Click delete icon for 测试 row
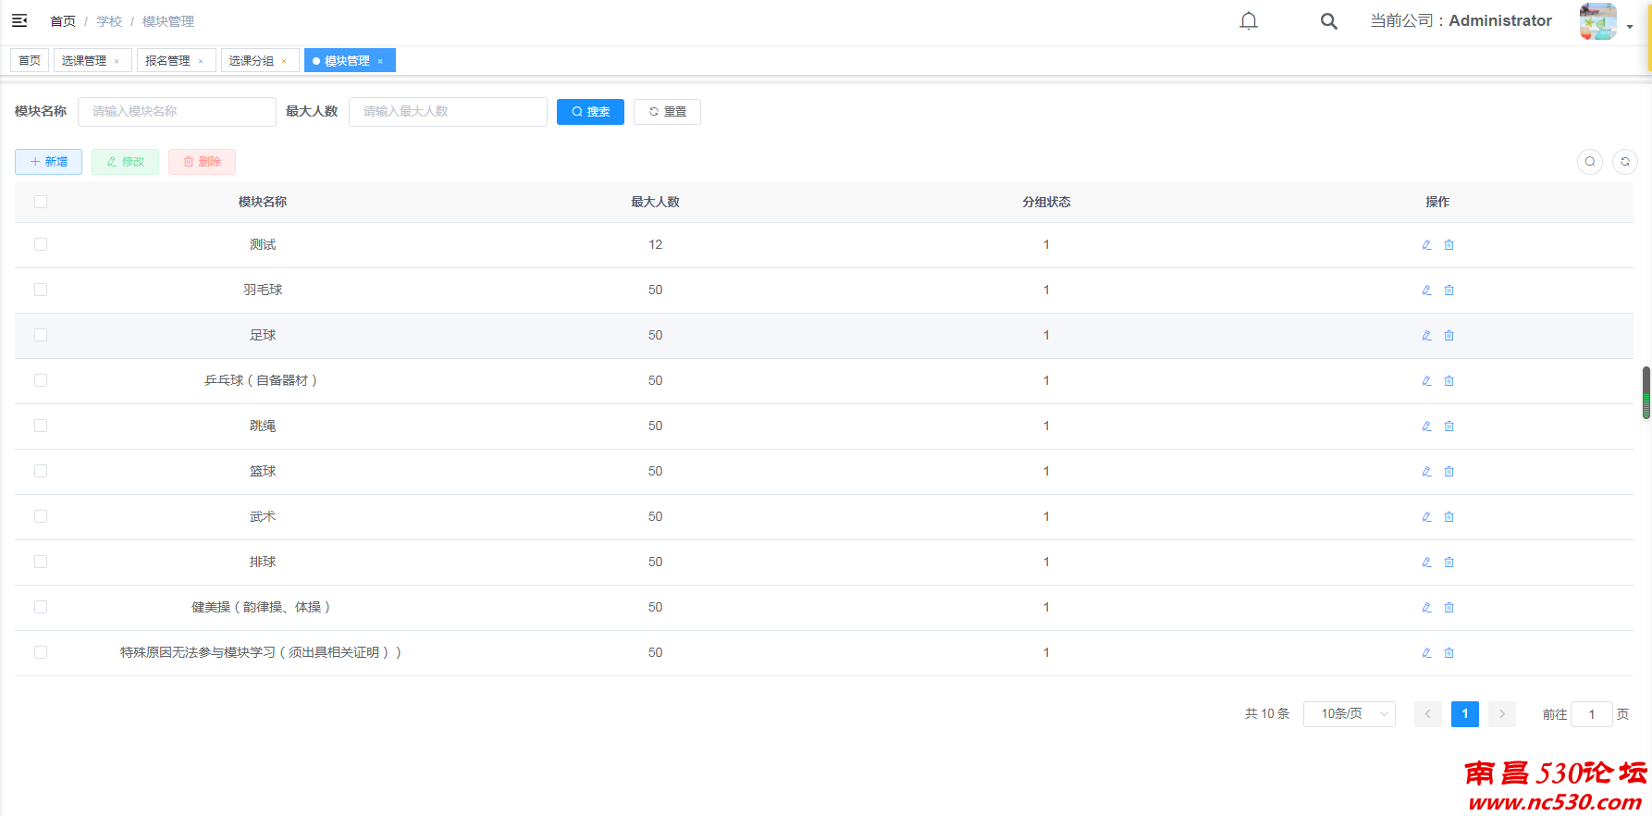 (1449, 244)
